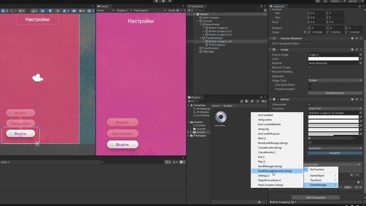Viewport: 366px width, 206px height.
Task: Click Visualize navigation button
Action: 335,153
